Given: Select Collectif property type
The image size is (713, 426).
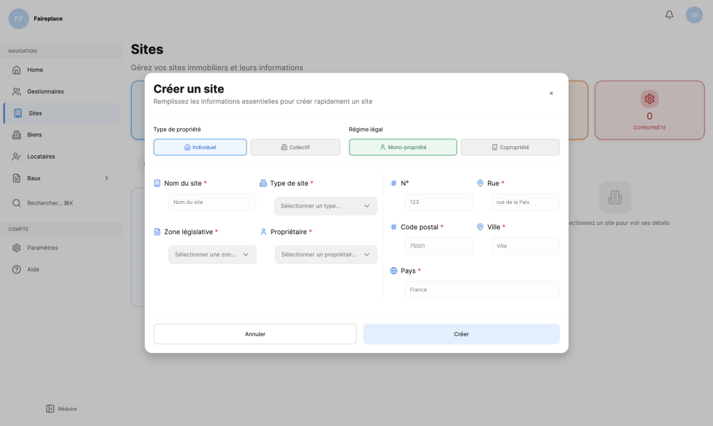Looking at the screenshot, I should point(295,148).
